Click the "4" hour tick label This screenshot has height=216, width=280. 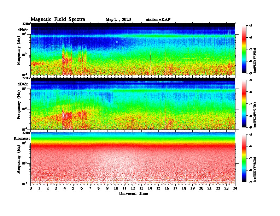pos(65,188)
